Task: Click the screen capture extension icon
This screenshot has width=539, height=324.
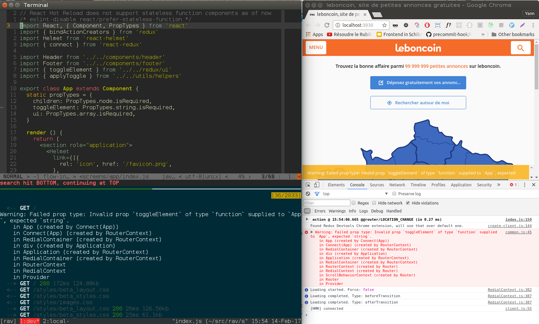Action: pos(438,25)
